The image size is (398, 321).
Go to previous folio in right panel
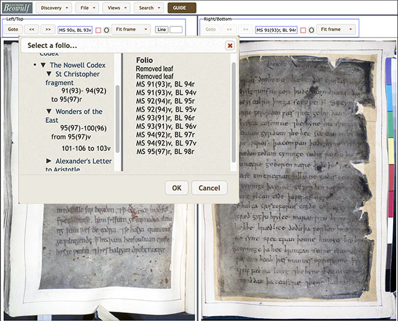click(229, 29)
